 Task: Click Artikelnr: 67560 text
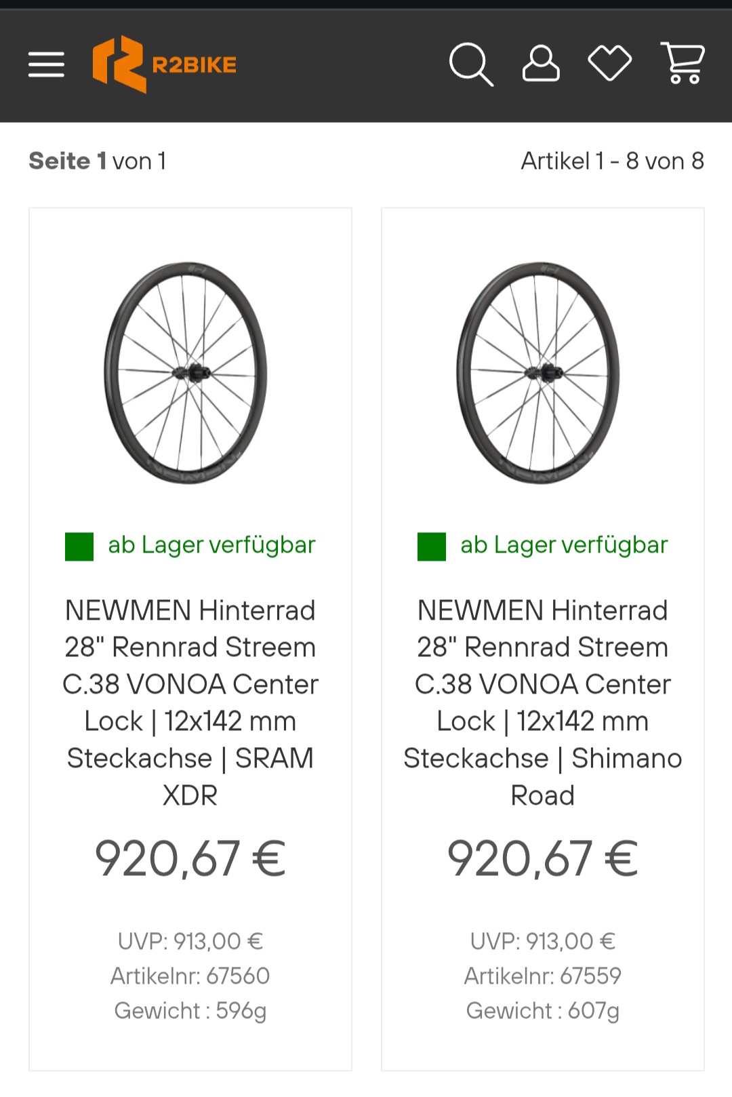click(x=190, y=976)
